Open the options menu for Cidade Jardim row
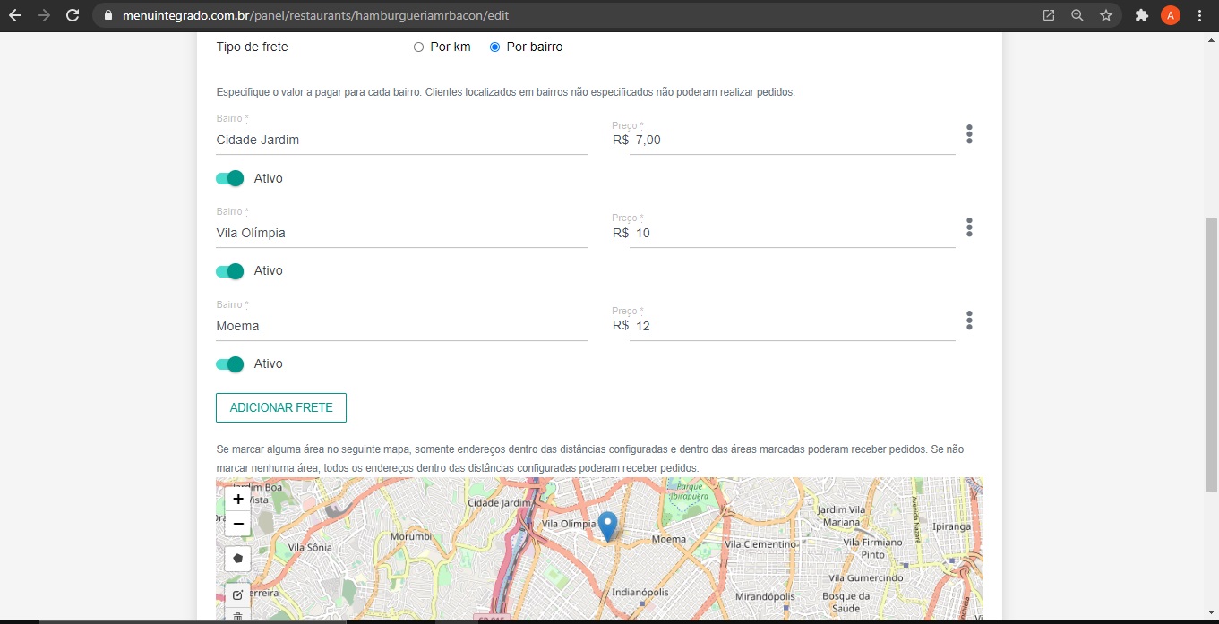The image size is (1219, 624). (x=969, y=134)
